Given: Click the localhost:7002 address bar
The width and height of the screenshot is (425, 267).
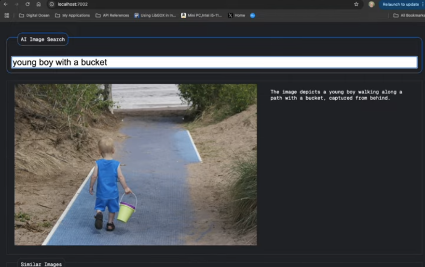Looking at the screenshot, I should pos(193,4).
